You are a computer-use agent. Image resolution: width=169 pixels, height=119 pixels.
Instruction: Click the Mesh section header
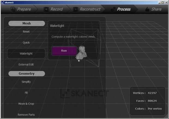pyautogui.click(x=27, y=23)
